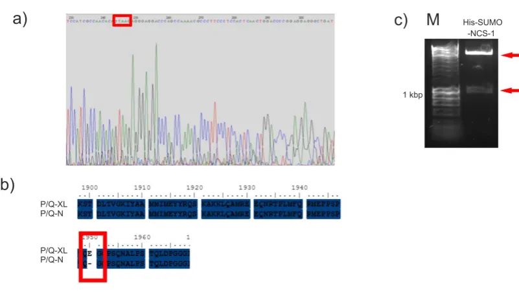This screenshot has width=519, height=300.
Task: Click the "1930" alignment position number
Action: pyautogui.click(x=247, y=187)
